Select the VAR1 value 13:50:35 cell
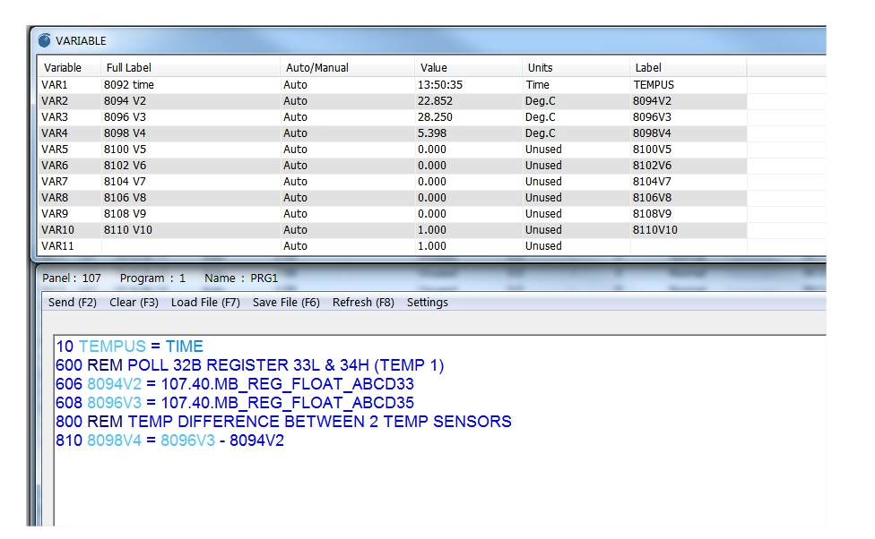875x539 pixels. click(x=440, y=85)
